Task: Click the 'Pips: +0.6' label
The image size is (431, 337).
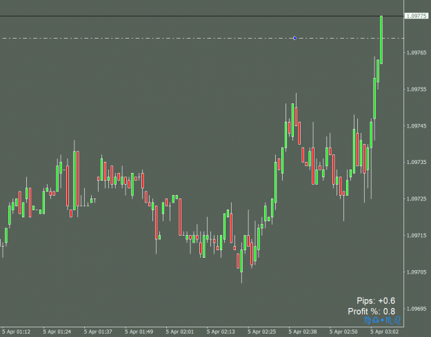Action: click(376, 300)
